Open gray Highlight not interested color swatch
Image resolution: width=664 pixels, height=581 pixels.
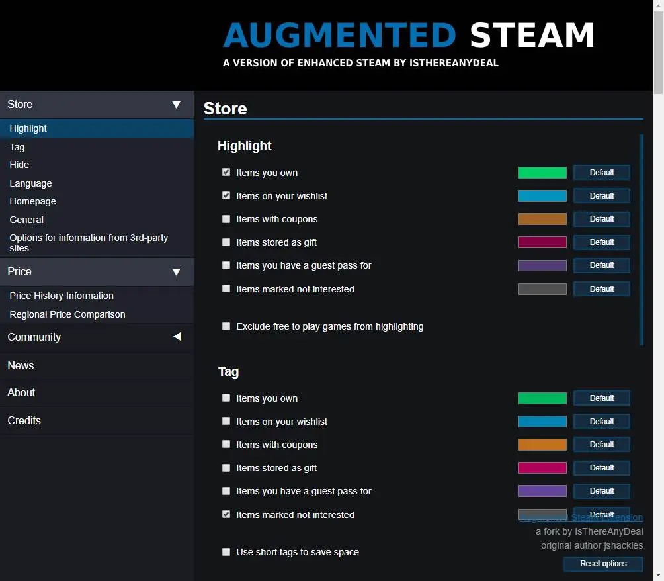coord(542,289)
